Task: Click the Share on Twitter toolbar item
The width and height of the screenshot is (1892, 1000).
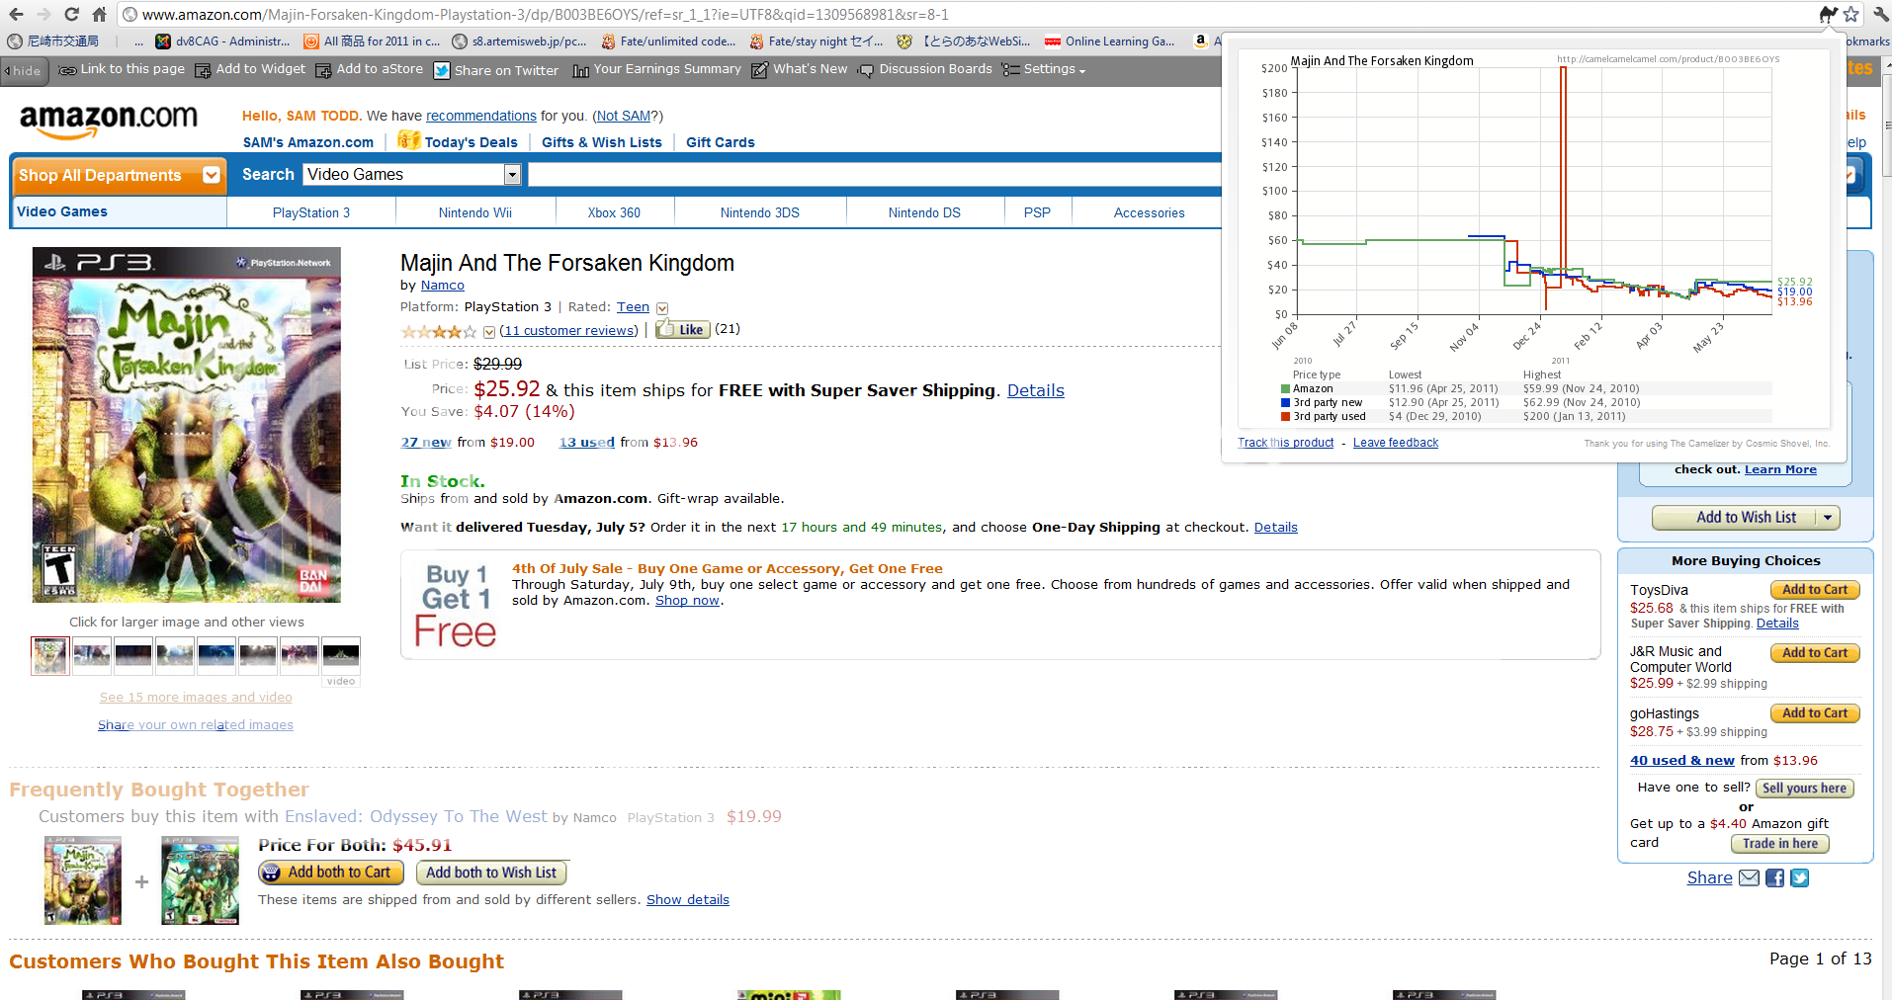Action: pyautogui.click(x=496, y=70)
